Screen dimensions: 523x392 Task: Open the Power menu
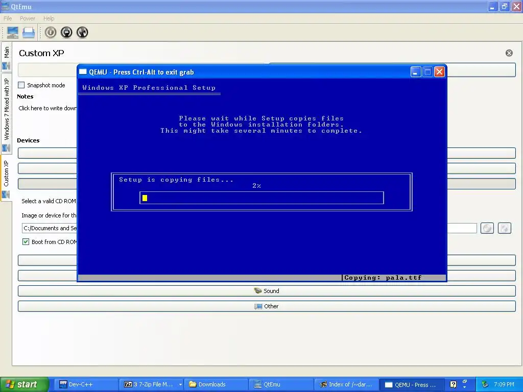(28, 18)
